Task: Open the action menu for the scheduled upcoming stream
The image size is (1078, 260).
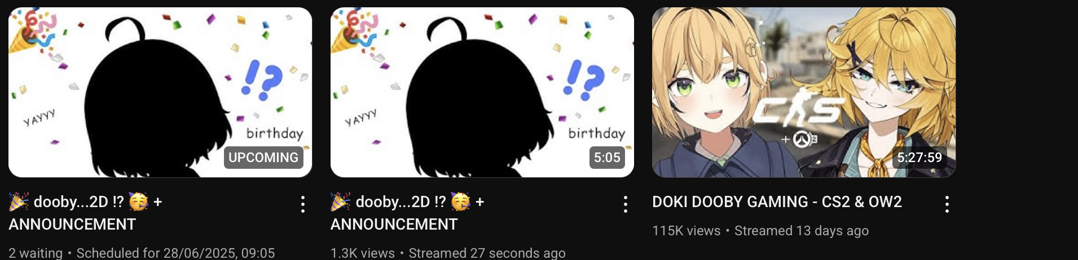Action: (303, 204)
